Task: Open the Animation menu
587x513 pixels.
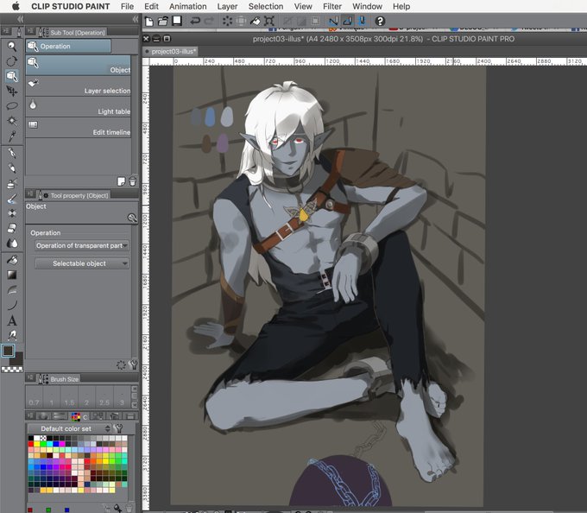Action: (188, 6)
